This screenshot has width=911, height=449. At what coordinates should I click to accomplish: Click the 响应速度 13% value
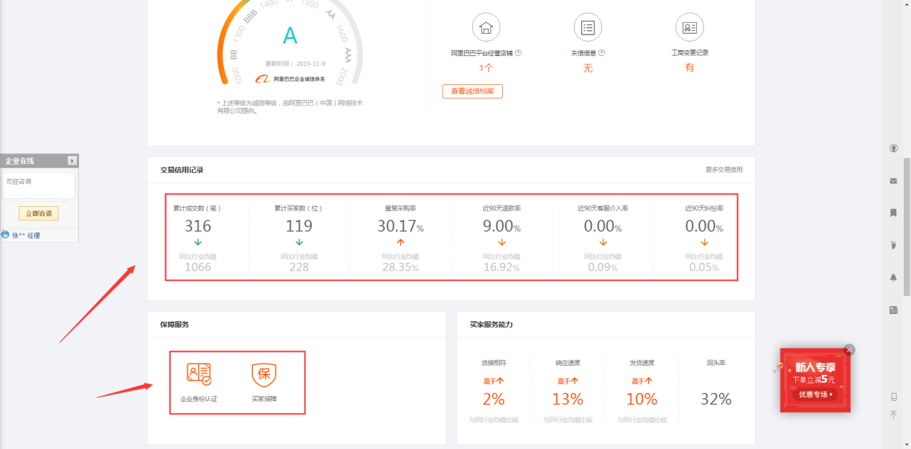pos(568,399)
